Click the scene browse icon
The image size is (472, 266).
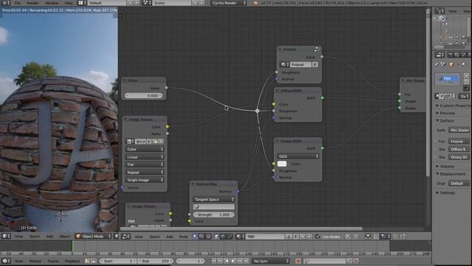click(x=147, y=3)
